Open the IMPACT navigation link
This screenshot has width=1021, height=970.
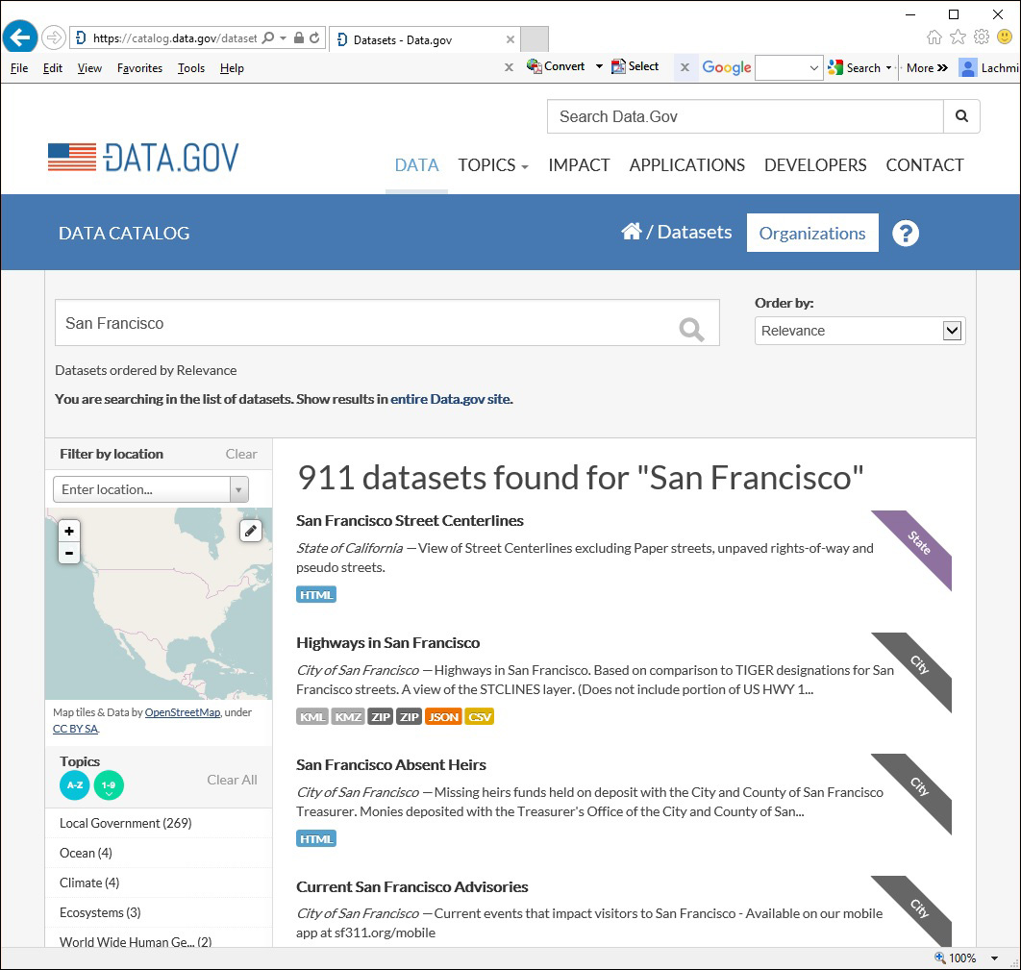tap(579, 165)
